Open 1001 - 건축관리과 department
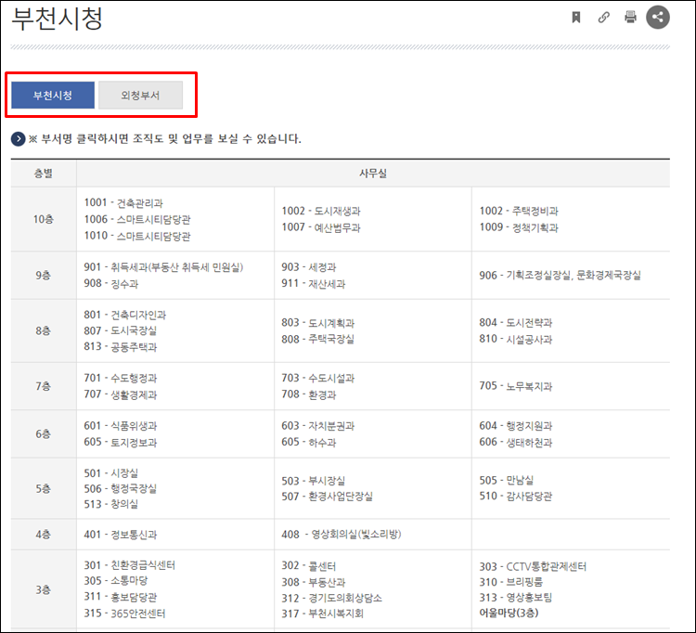696x633 pixels. click(x=123, y=203)
